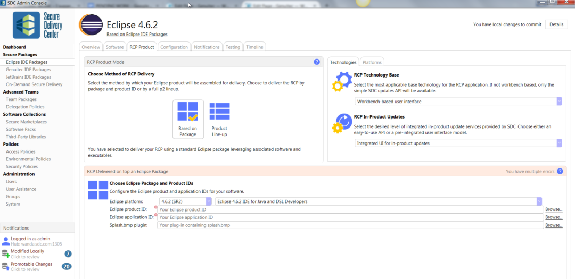575x279 pixels.
Task: Open System under Administration
Action: pos(13,204)
